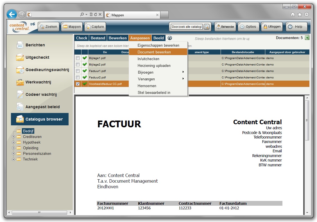Click the search magnifier icon button
The height and width of the screenshot is (222, 317).
pyautogui.click(x=207, y=27)
